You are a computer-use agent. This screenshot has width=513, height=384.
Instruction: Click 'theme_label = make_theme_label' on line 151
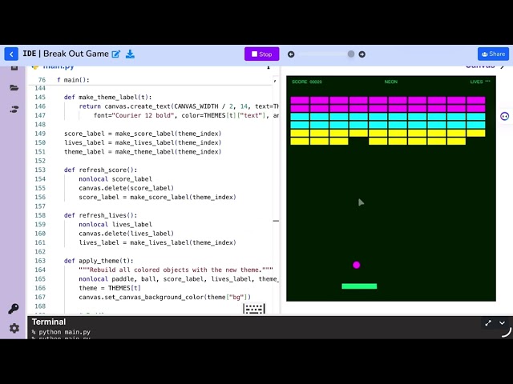coord(143,152)
